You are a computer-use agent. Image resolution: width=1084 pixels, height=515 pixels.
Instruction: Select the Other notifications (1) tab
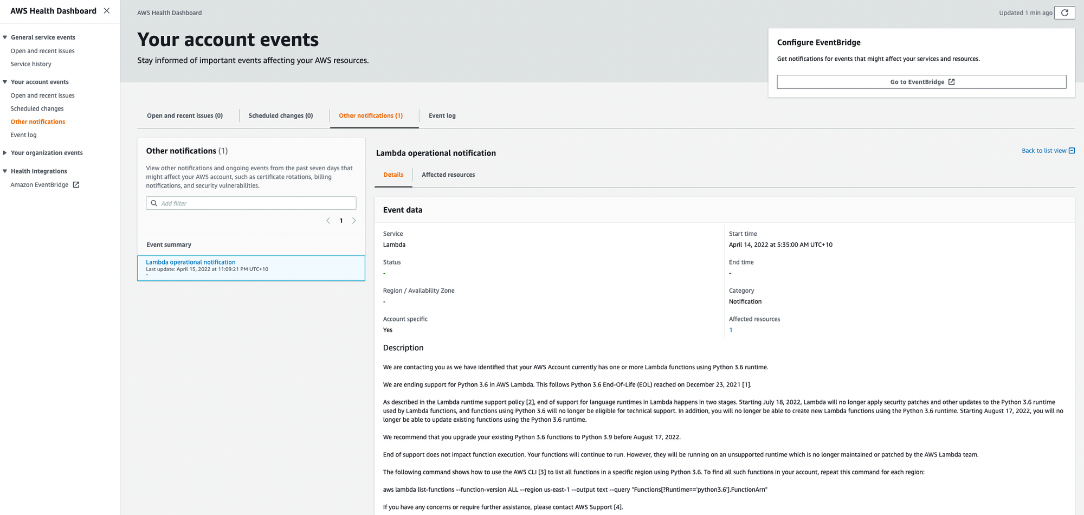coord(371,115)
